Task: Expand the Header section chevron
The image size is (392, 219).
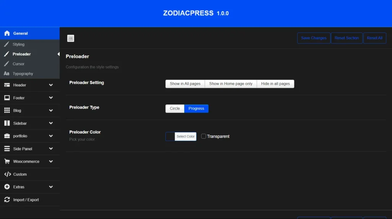Action: [51, 85]
